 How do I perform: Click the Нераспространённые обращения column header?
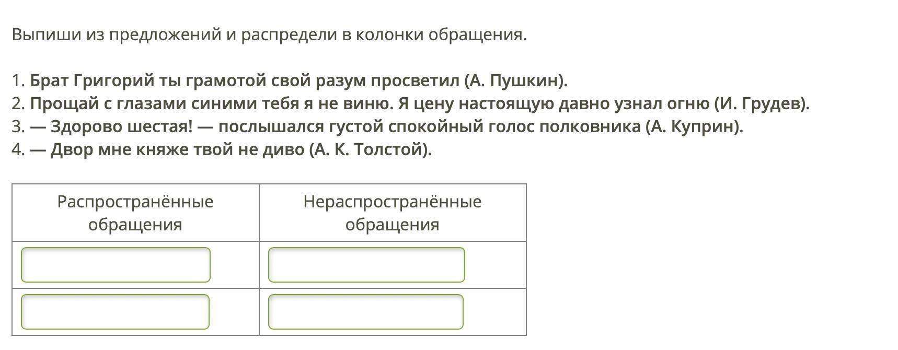coord(393,213)
